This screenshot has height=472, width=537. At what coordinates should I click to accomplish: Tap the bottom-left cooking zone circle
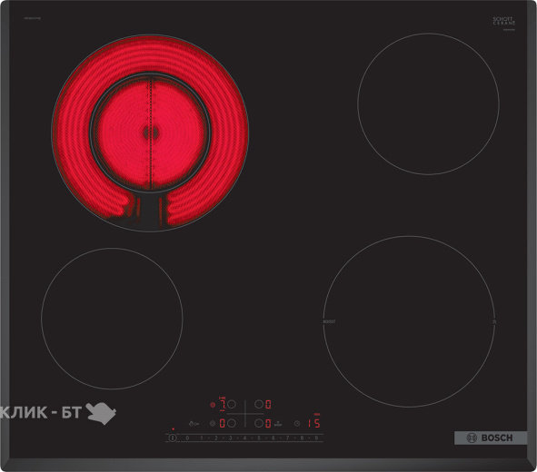point(112,319)
